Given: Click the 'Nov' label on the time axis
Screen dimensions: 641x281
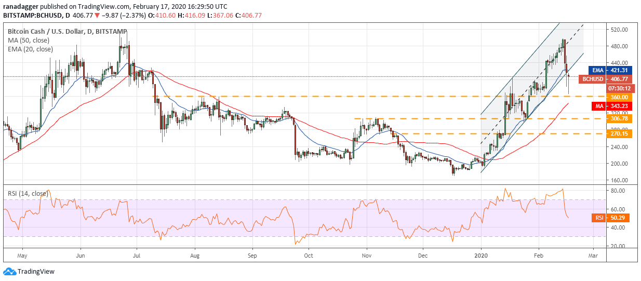Looking at the screenshot, I should pyautogui.click(x=367, y=256).
